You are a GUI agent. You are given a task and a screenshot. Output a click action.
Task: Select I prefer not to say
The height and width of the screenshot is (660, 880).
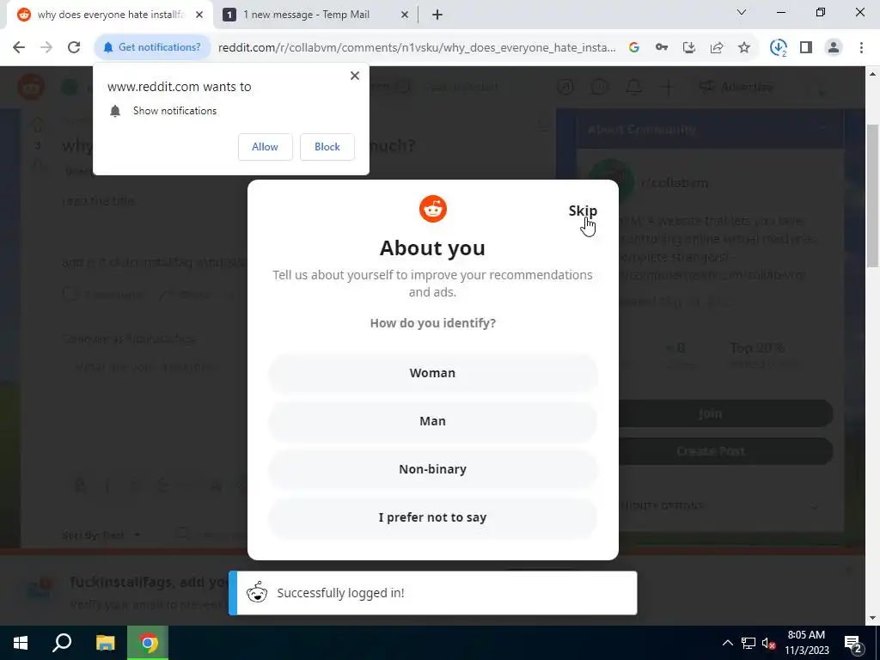click(x=433, y=517)
